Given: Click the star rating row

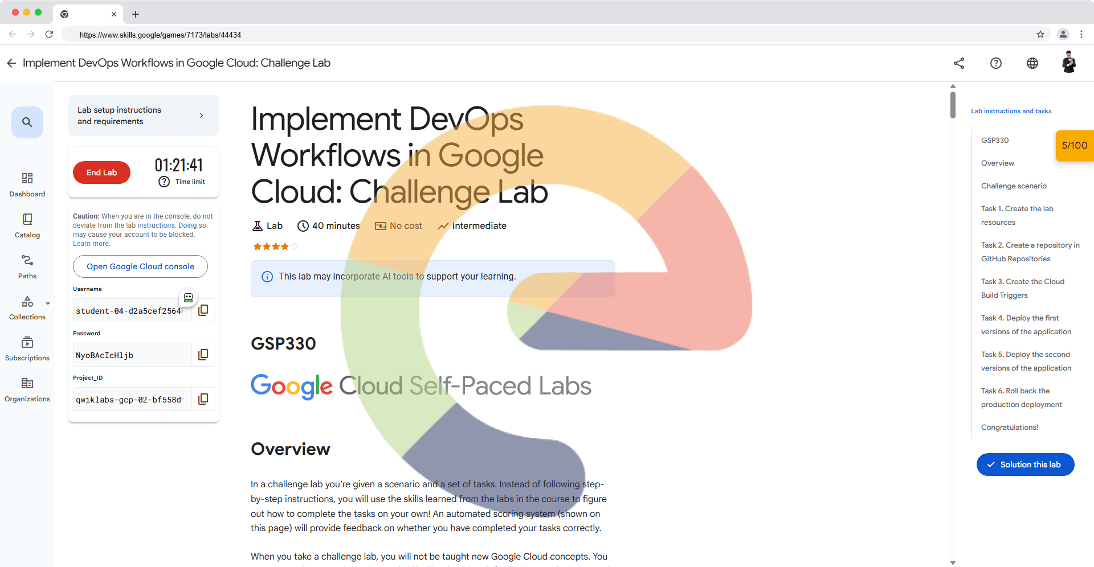Looking at the screenshot, I should [275, 246].
